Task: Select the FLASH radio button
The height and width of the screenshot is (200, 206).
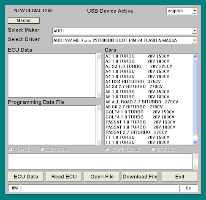Action: pos(10,149)
